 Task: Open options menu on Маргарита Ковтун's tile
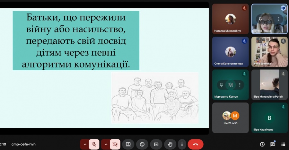pos(240,85)
